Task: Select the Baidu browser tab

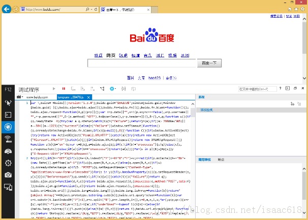Action: 126,10
